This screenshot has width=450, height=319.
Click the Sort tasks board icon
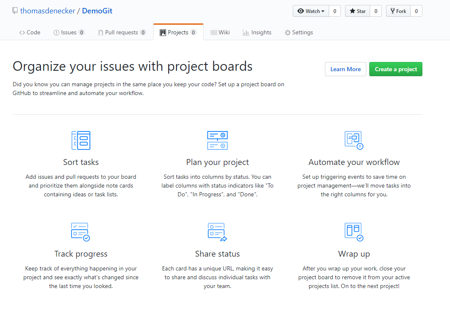click(x=81, y=140)
